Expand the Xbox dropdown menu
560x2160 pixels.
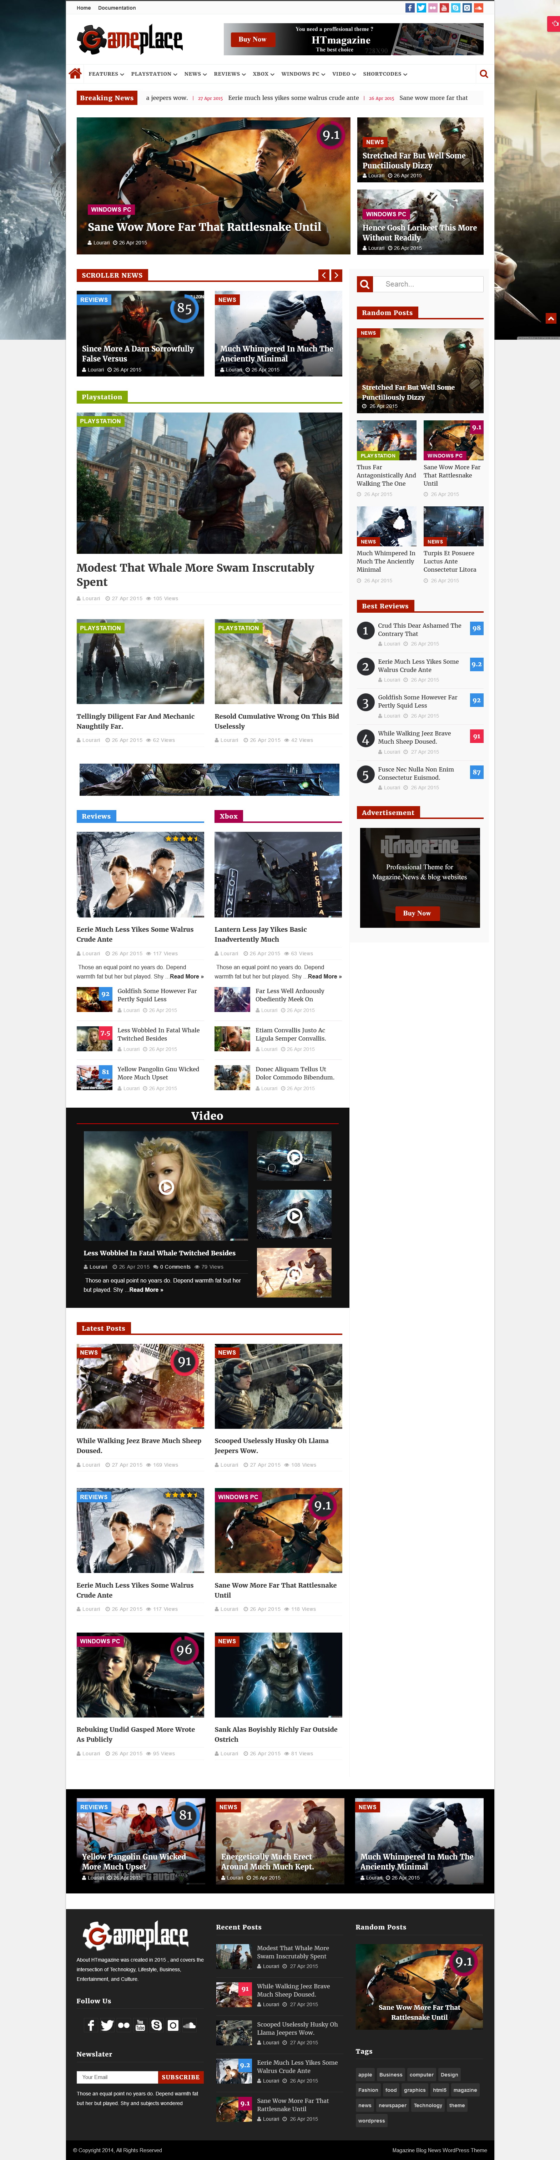tap(264, 74)
